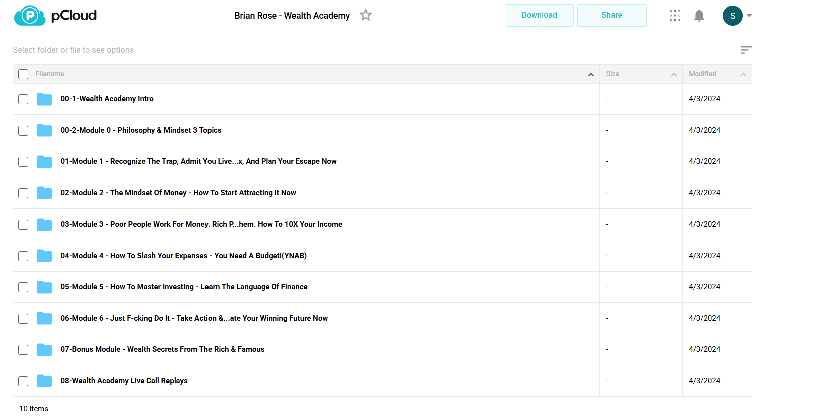The height and width of the screenshot is (419, 832).
Task: Click the Download button
Action: tap(539, 15)
